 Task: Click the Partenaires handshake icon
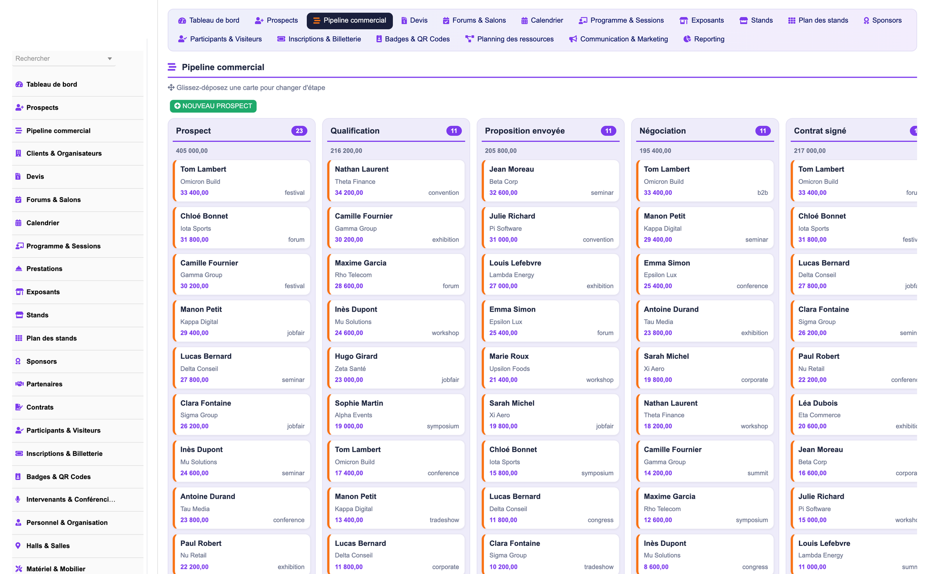[x=20, y=384]
